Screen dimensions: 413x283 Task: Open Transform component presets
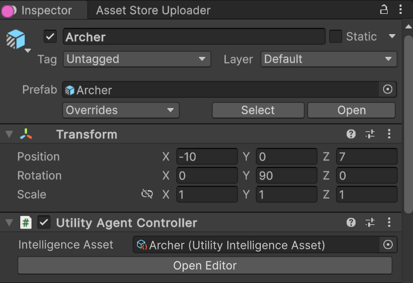370,134
